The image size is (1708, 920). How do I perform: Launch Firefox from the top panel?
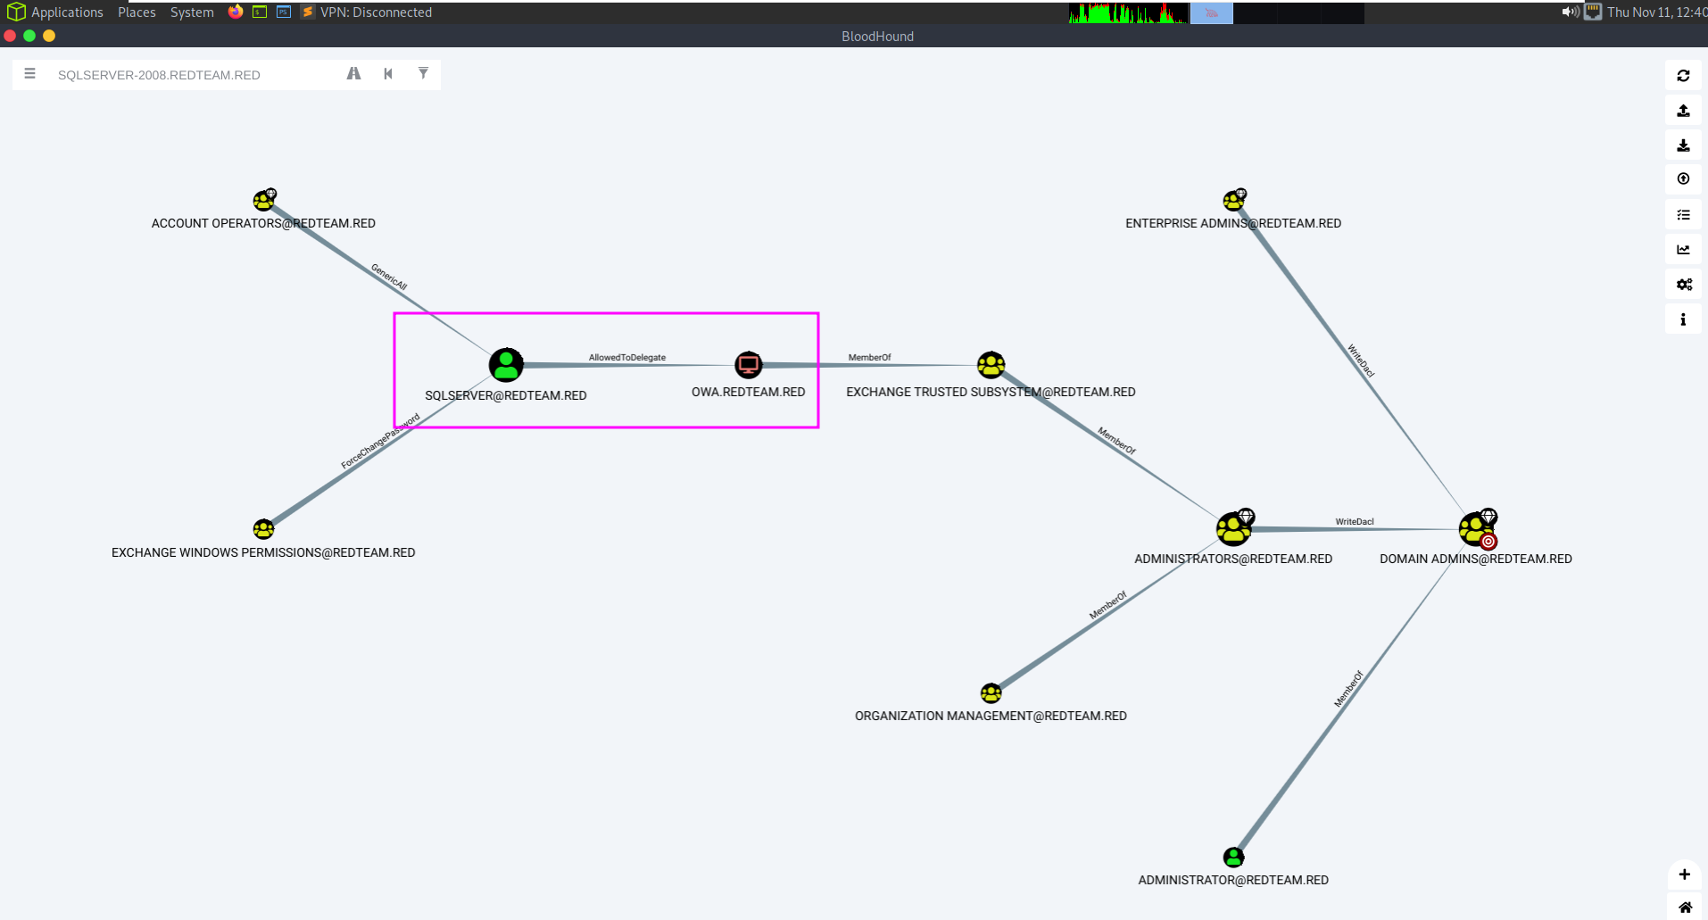236,12
